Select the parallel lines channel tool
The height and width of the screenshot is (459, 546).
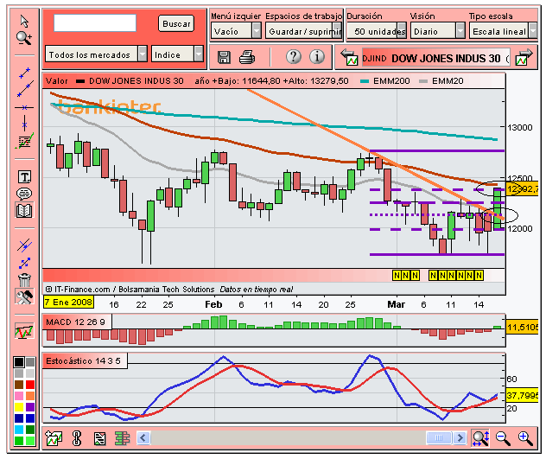pyautogui.click(x=24, y=245)
